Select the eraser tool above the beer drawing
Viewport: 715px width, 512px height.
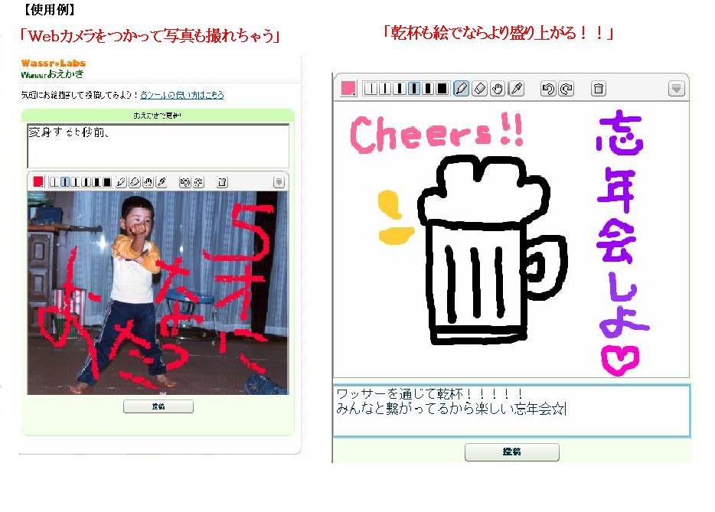click(480, 89)
